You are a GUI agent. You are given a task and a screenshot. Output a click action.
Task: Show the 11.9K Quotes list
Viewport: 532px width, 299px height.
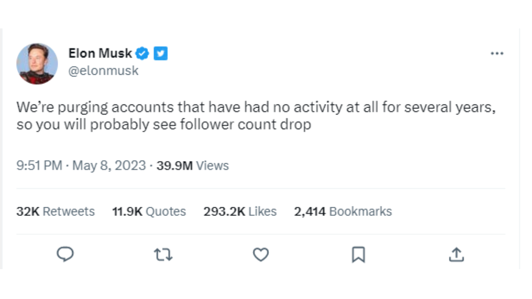tap(149, 211)
